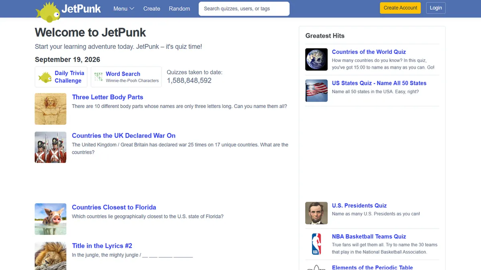This screenshot has width=481, height=270.
Task: Click the quizzes taken count 1,588,848,592
Action: 189,80
